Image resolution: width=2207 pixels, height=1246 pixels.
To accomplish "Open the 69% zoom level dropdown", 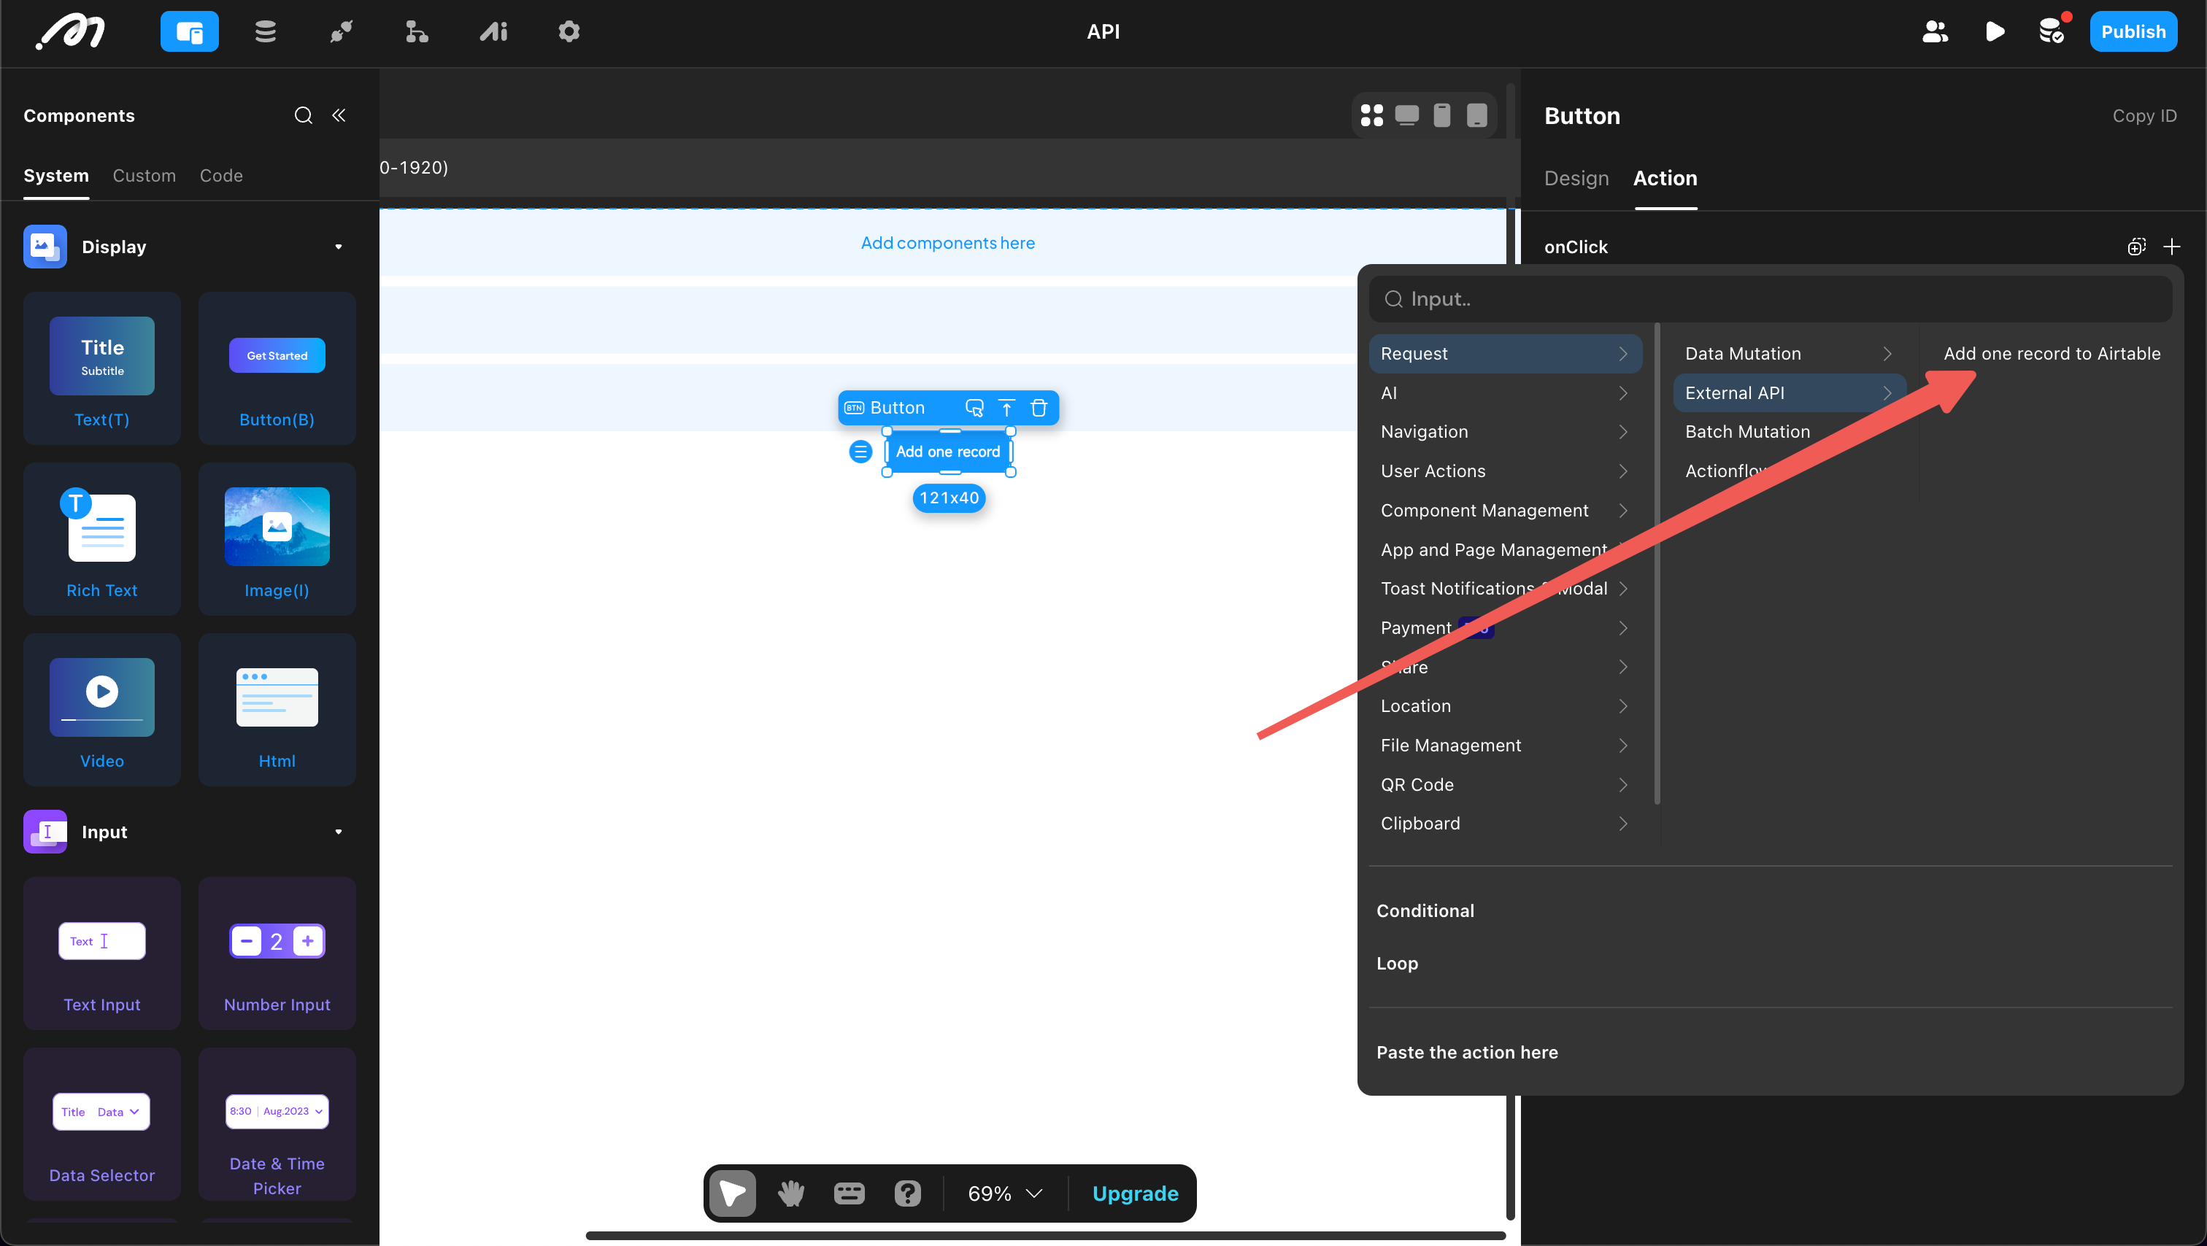I will click(1005, 1193).
